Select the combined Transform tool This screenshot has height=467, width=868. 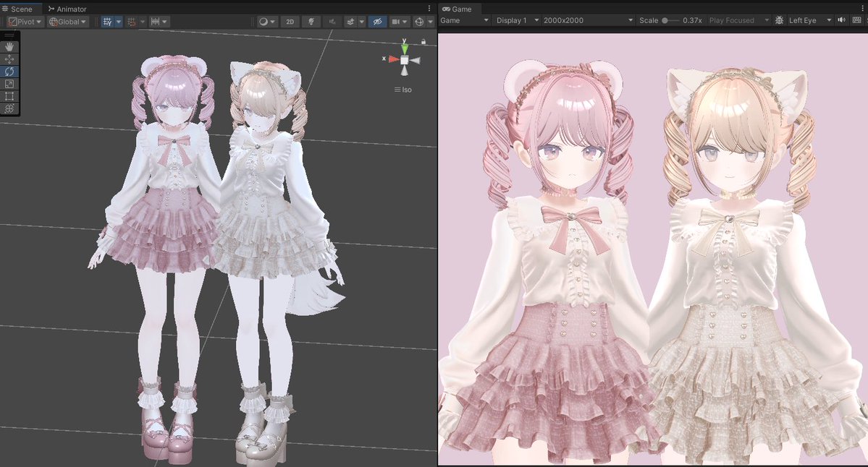(x=9, y=108)
